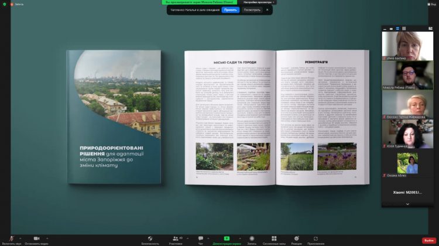Click the unmute microphone icon
Viewport: 439px width, 246px height.
[x=11, y=238]
